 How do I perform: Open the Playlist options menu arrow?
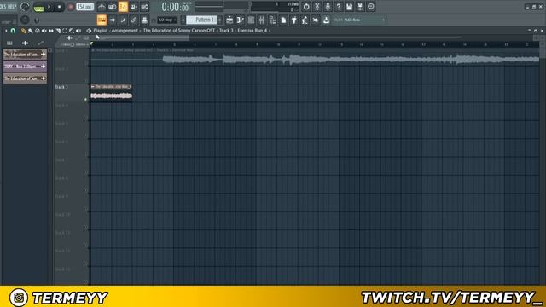[6, 31]
